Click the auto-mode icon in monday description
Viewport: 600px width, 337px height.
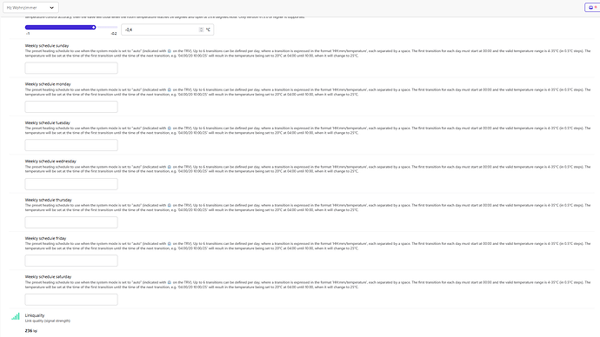[x=170, y=89]
